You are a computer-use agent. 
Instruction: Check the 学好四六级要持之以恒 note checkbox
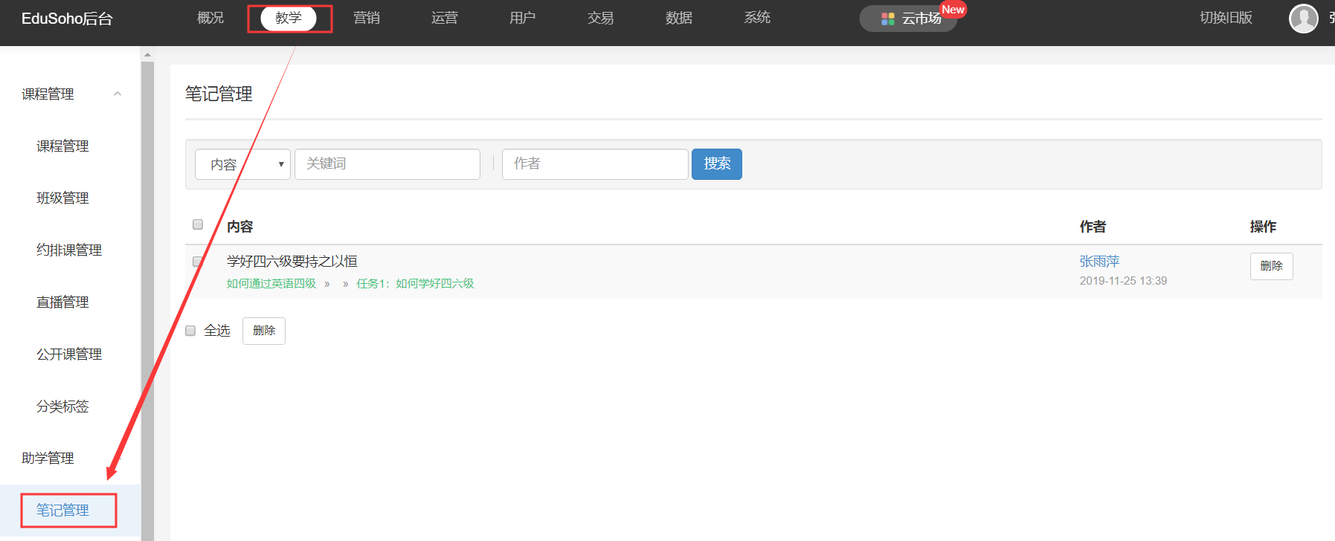(198, 262)
